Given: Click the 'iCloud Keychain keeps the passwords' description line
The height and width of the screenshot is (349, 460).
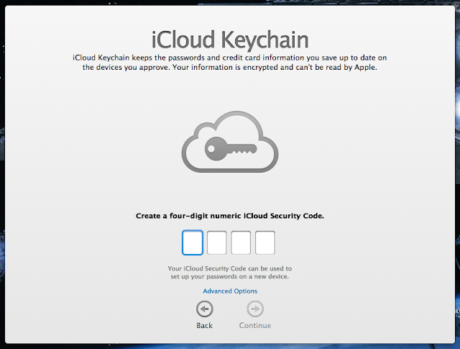Looking at the screenshot, I should [230, 58].
